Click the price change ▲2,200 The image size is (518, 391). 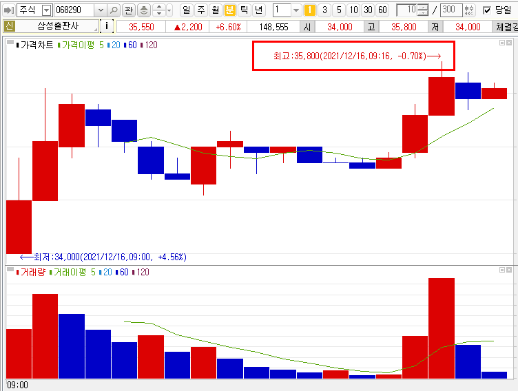tap(188, 27)
